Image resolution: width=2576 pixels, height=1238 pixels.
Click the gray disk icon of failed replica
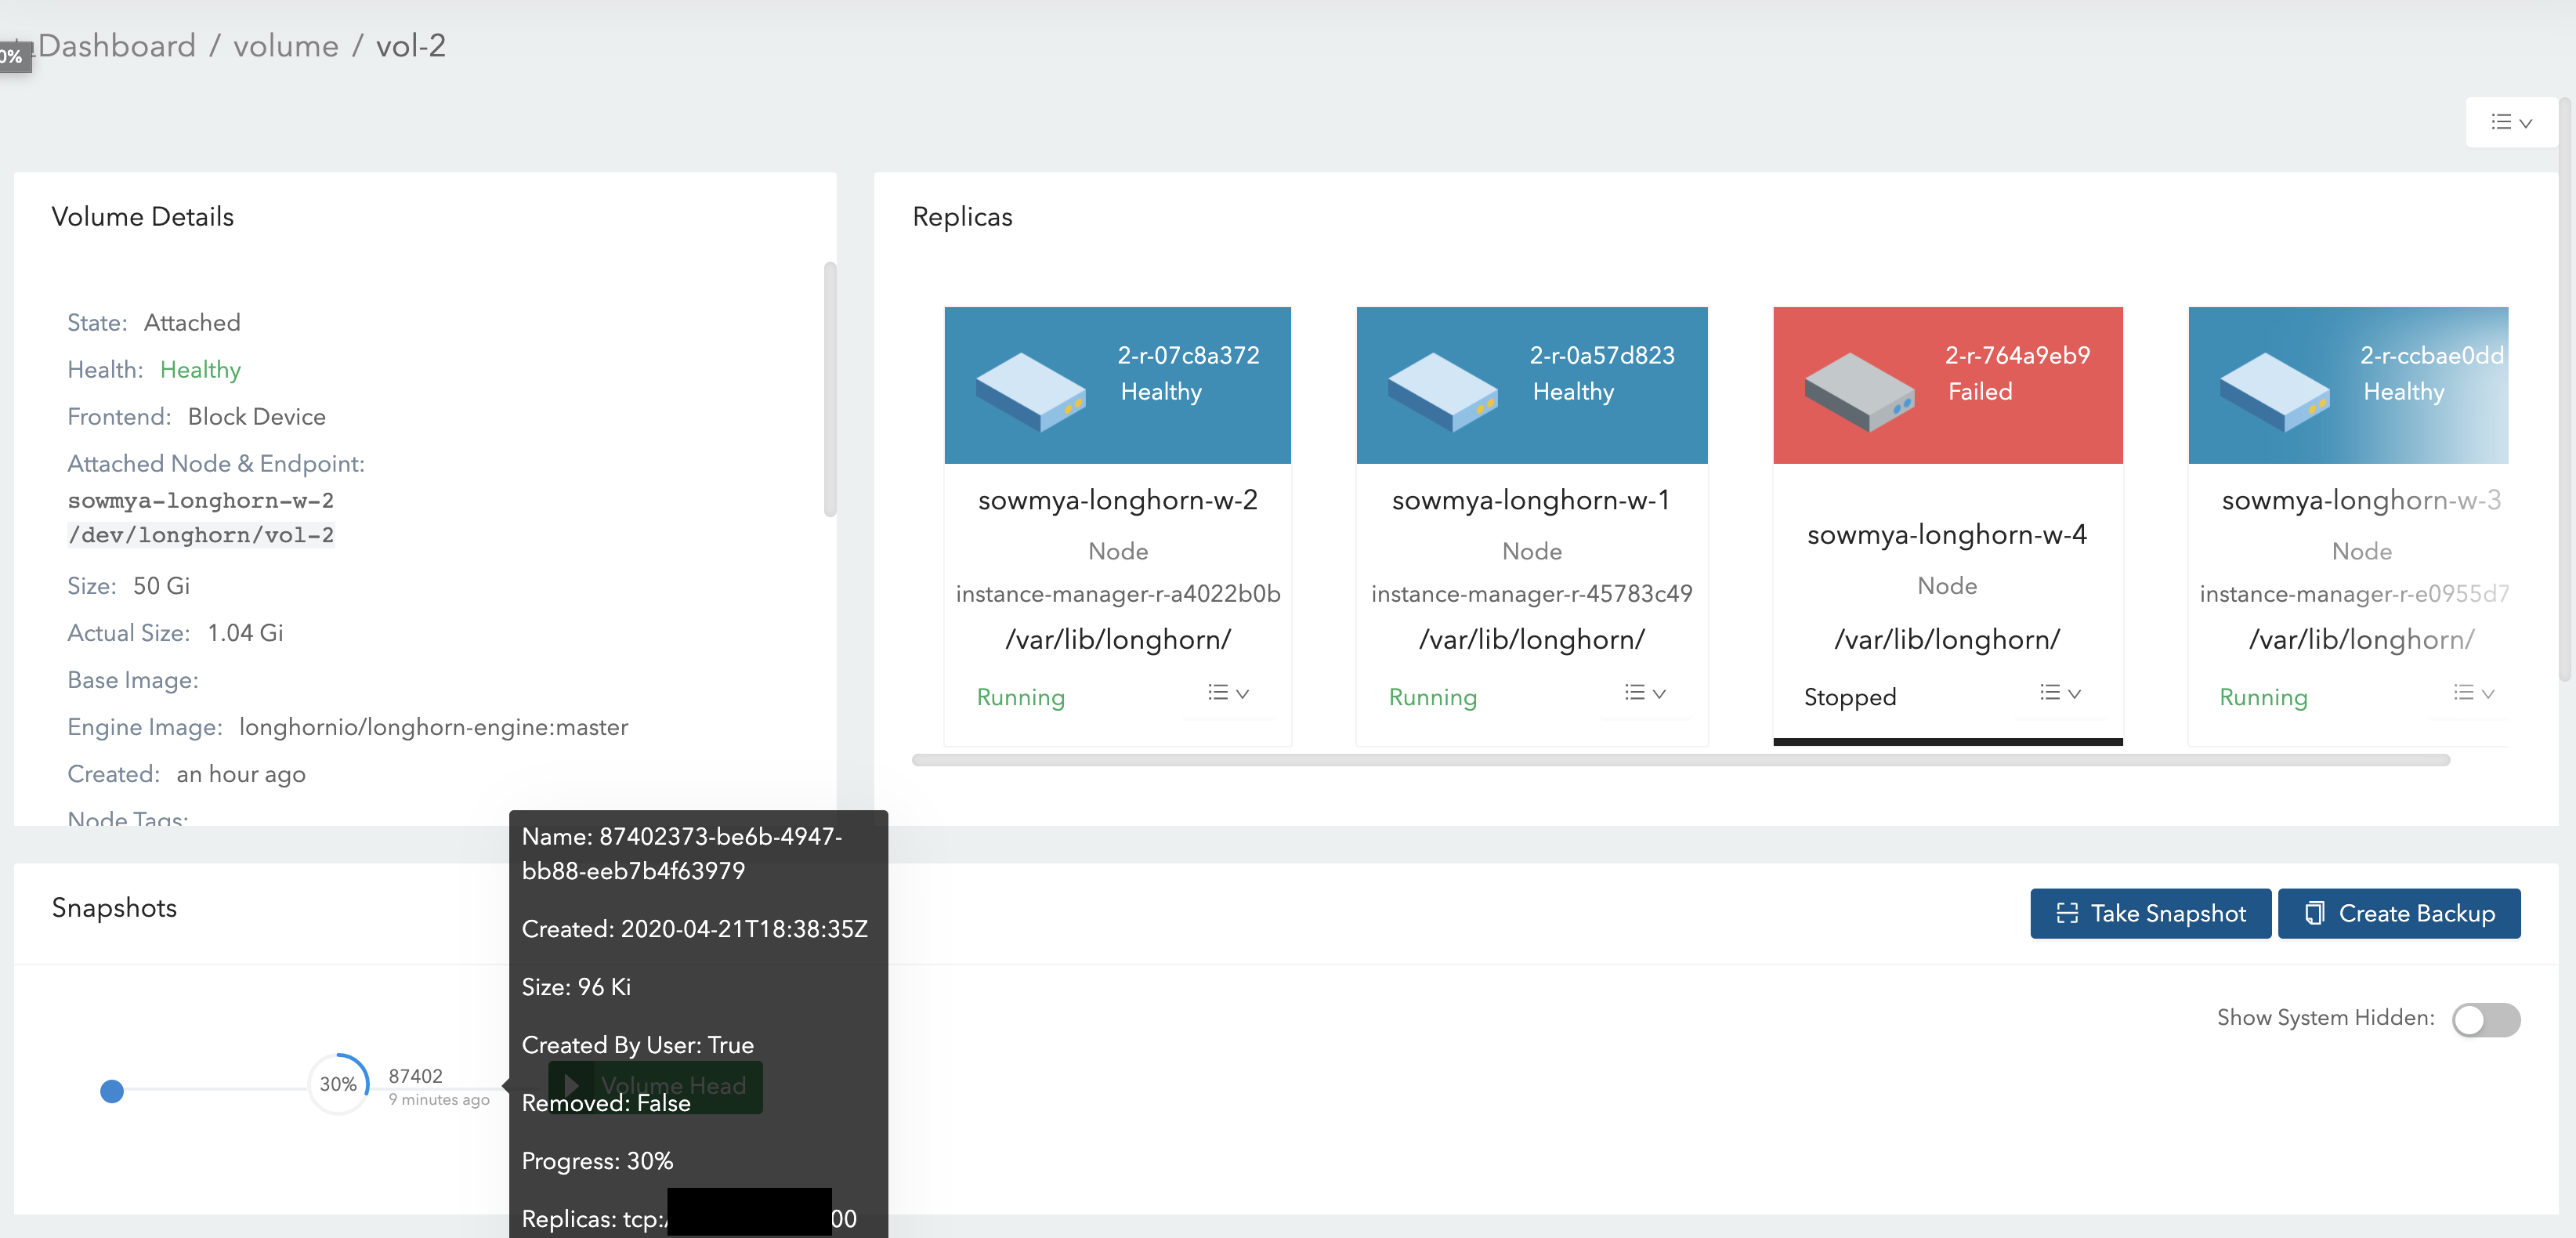coord(1858,391)
